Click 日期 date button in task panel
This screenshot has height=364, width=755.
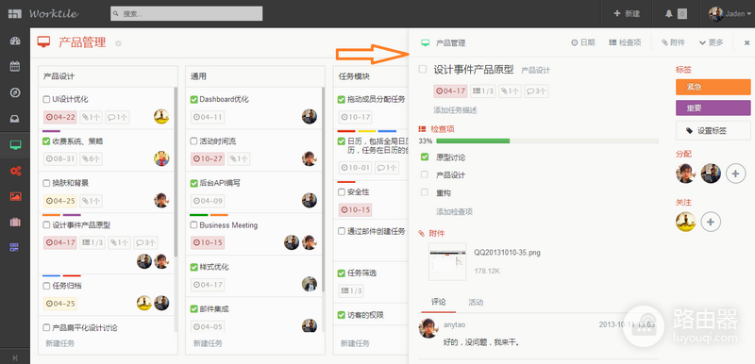pos(582,42)
